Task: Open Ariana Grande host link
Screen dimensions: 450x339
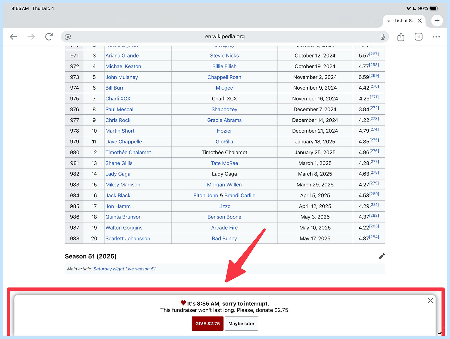Action: coord(122,56)
